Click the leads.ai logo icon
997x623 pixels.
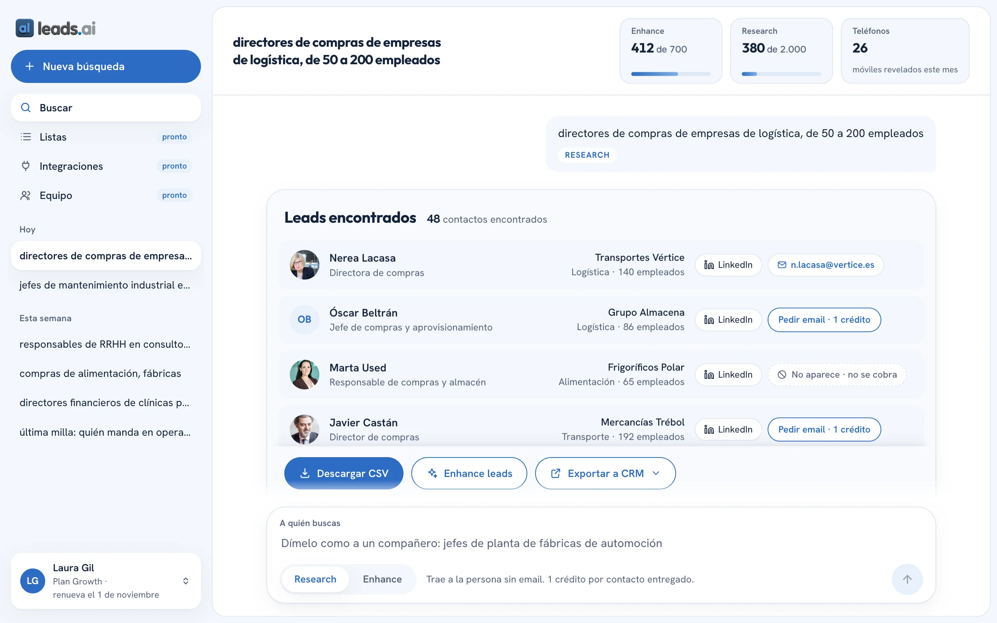[25, 28]
